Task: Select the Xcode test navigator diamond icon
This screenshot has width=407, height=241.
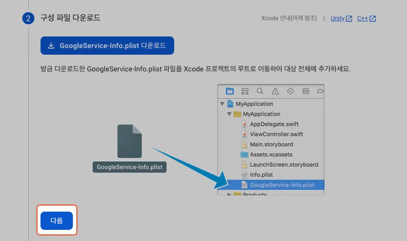Action: (x=291, y=91)
